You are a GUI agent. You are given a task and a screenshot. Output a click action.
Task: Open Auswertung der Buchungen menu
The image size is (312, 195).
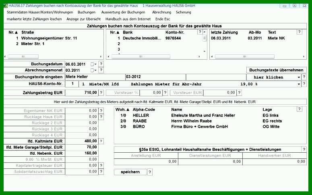(123, 12)
